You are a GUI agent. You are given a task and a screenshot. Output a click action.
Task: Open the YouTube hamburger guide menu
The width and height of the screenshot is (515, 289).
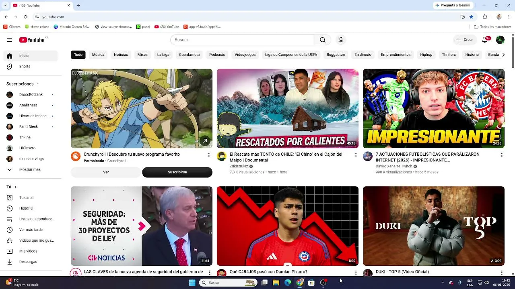pyautogui.click(x=10, y=40)
